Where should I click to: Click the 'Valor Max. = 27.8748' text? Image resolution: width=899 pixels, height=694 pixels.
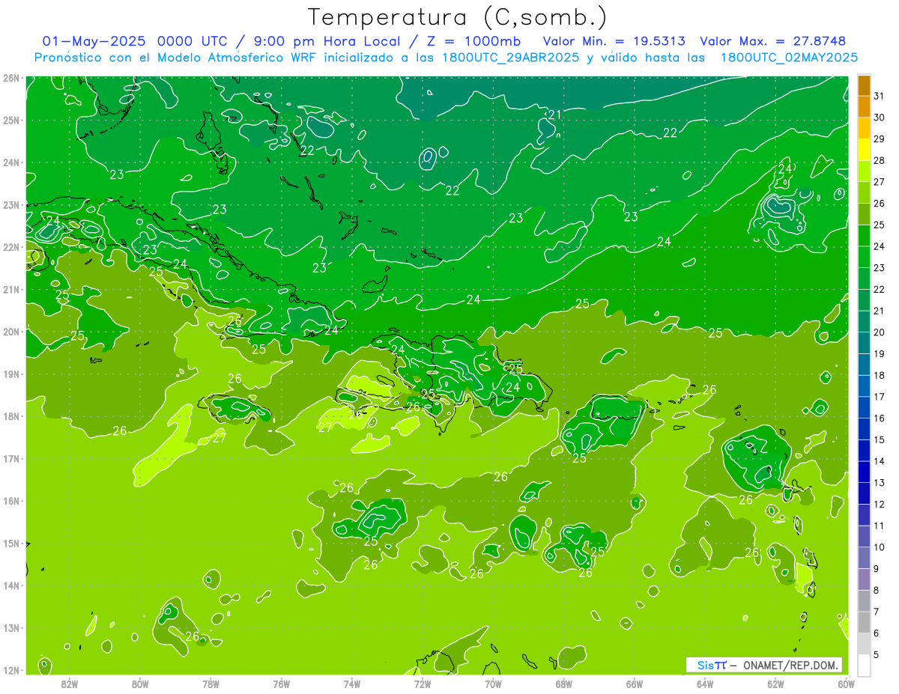coord(772,41)
